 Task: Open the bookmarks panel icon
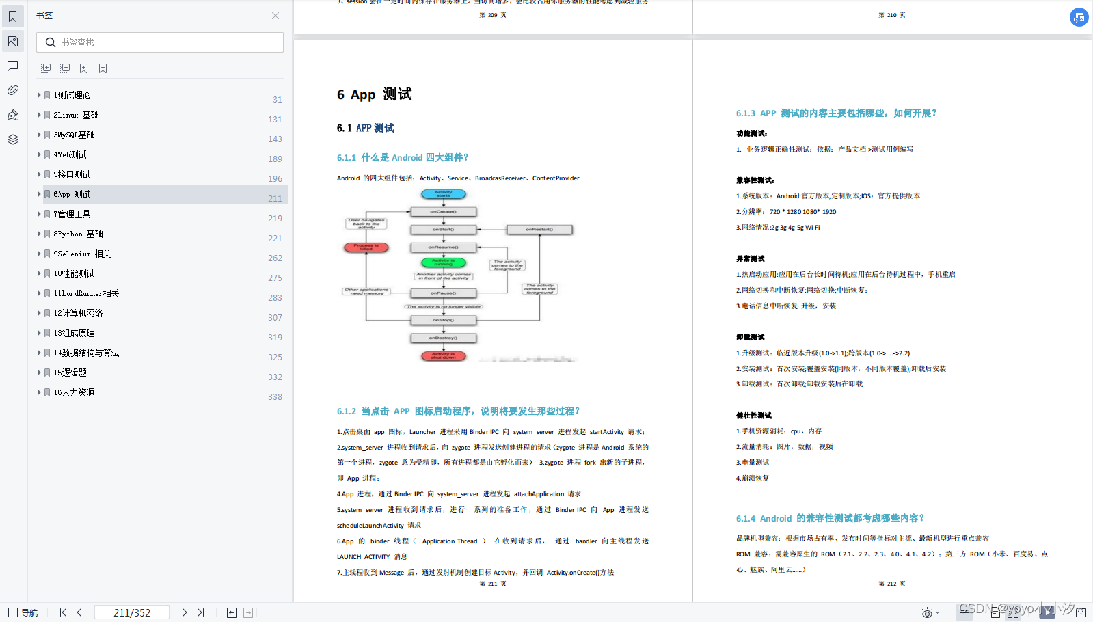click(13, 16)
